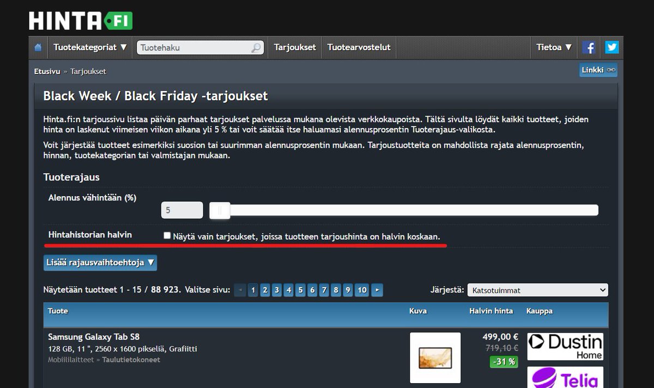Open Samsung Galaxy Tab S8 product link

point(94,337)
